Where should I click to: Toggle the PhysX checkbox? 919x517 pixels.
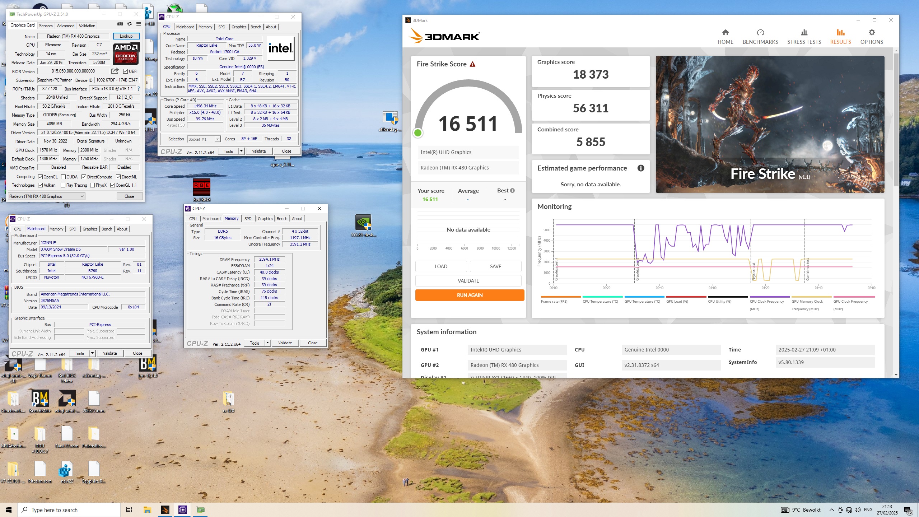(x=93, y=185)
